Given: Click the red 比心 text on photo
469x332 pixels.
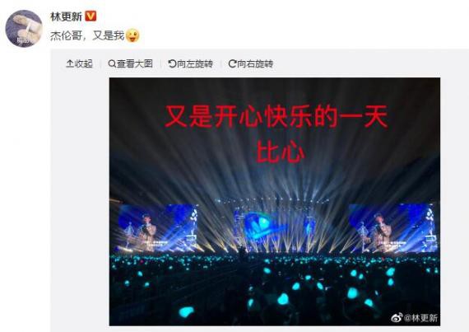Looking at the screenshot, I should [x=281, y=152].
